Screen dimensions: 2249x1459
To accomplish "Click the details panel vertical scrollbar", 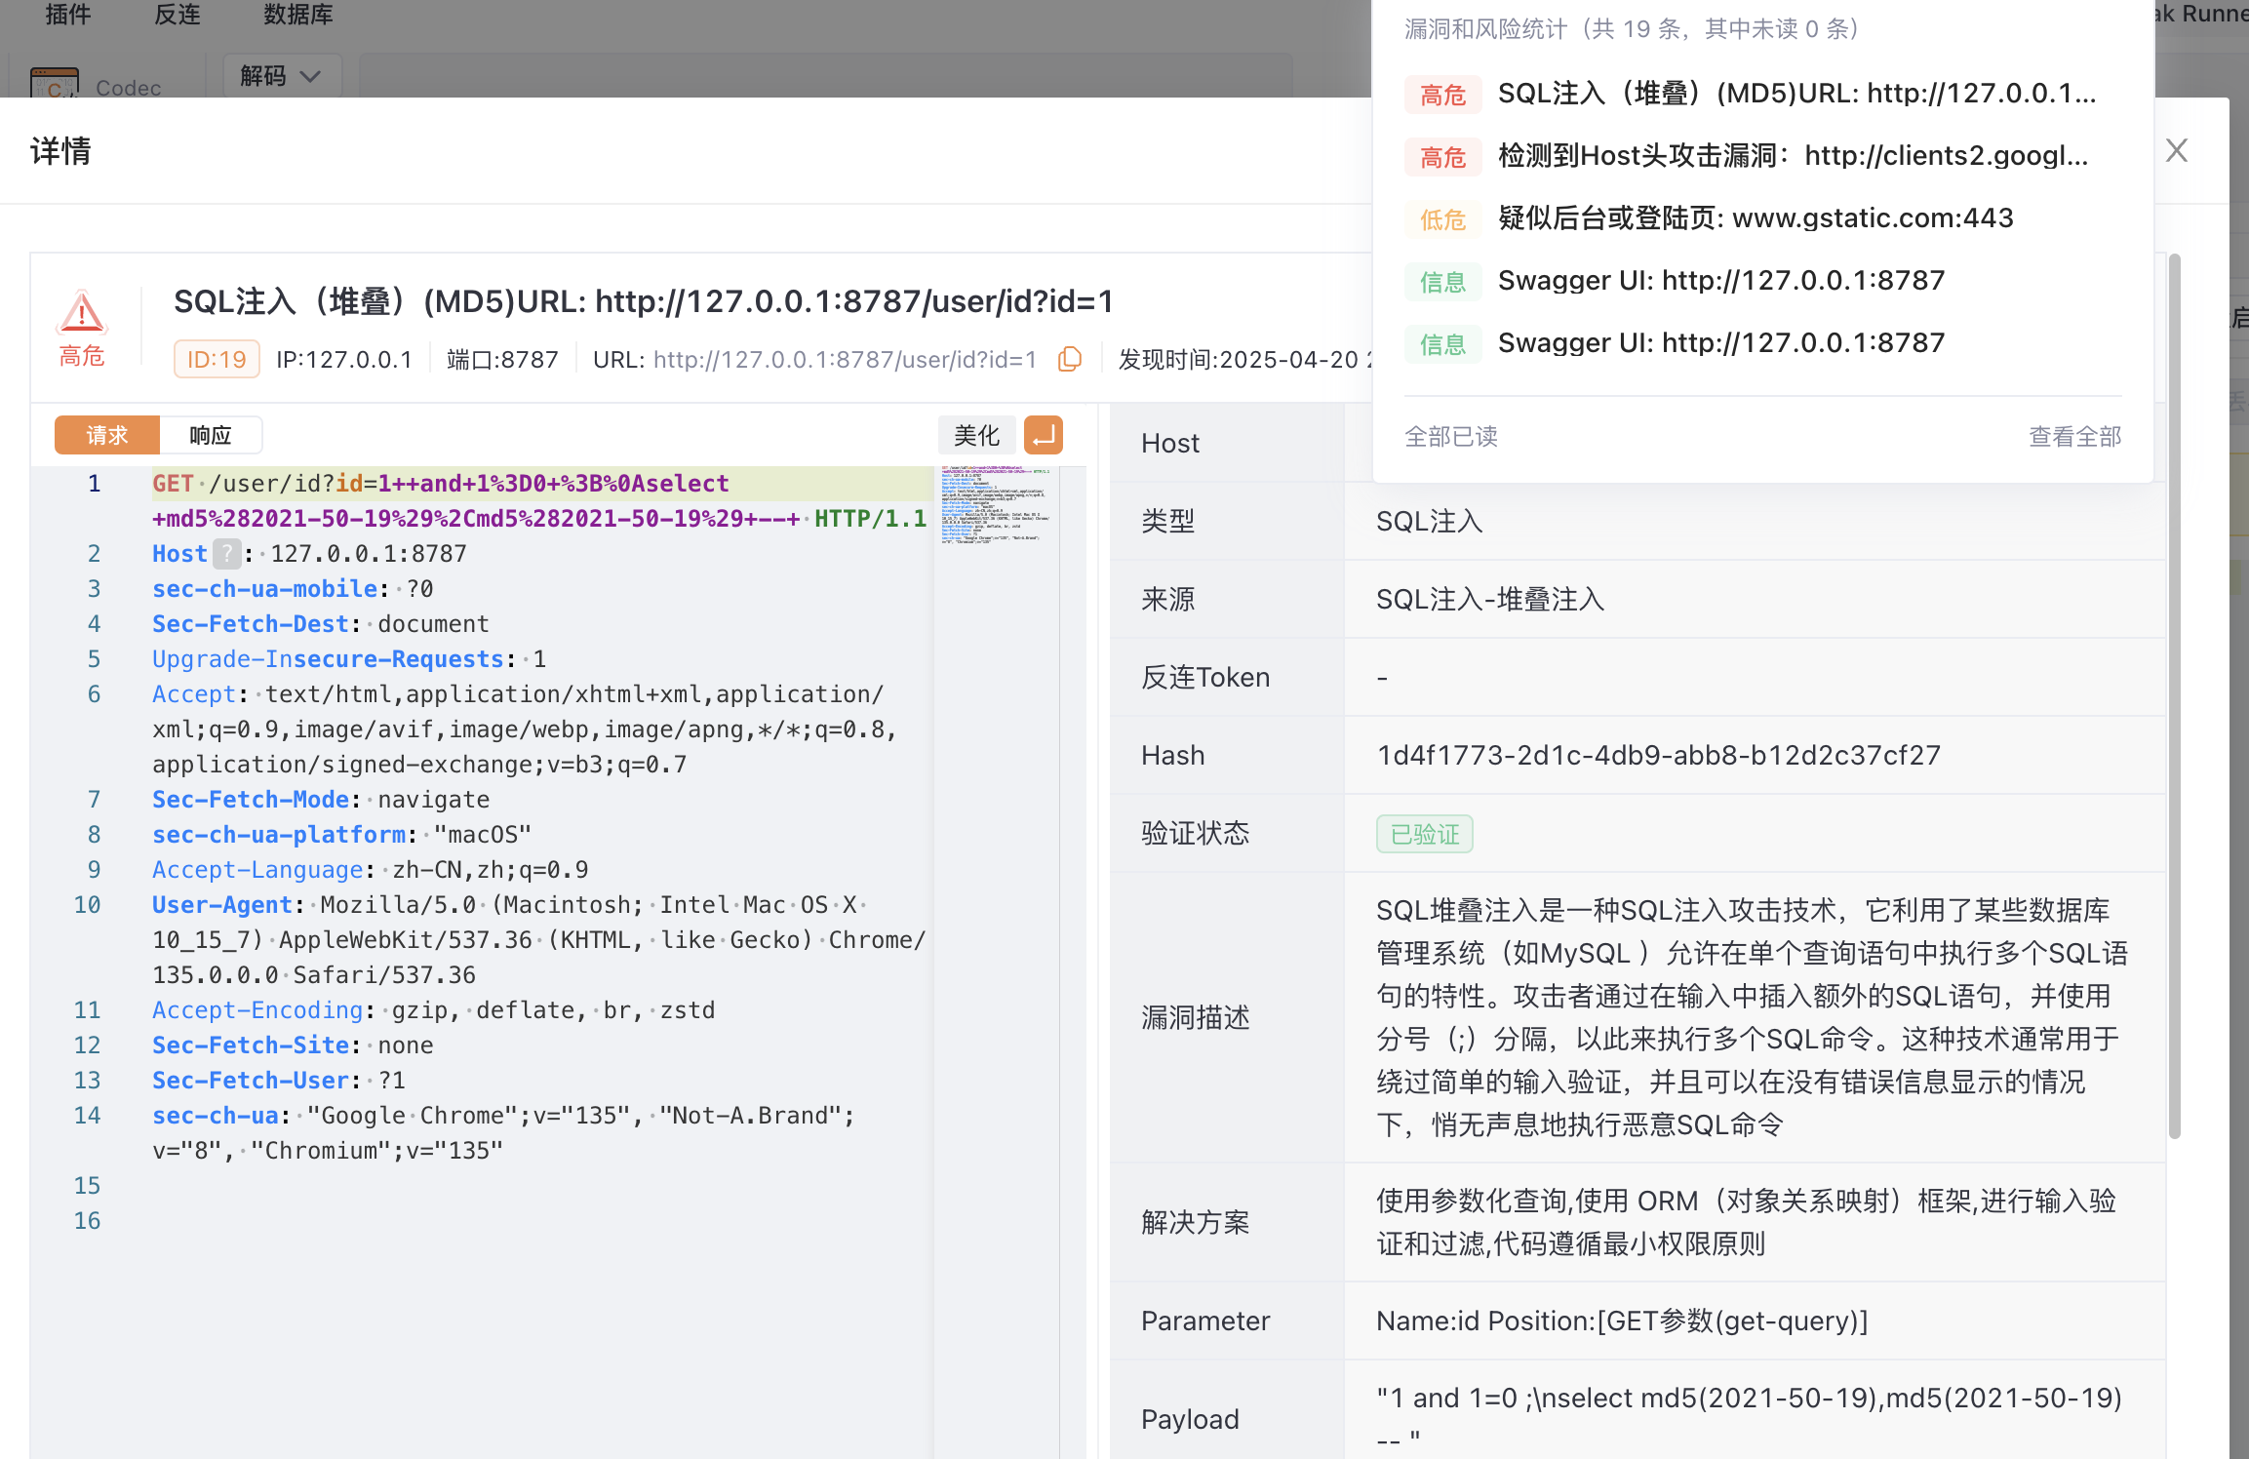I will point(2174,696).
